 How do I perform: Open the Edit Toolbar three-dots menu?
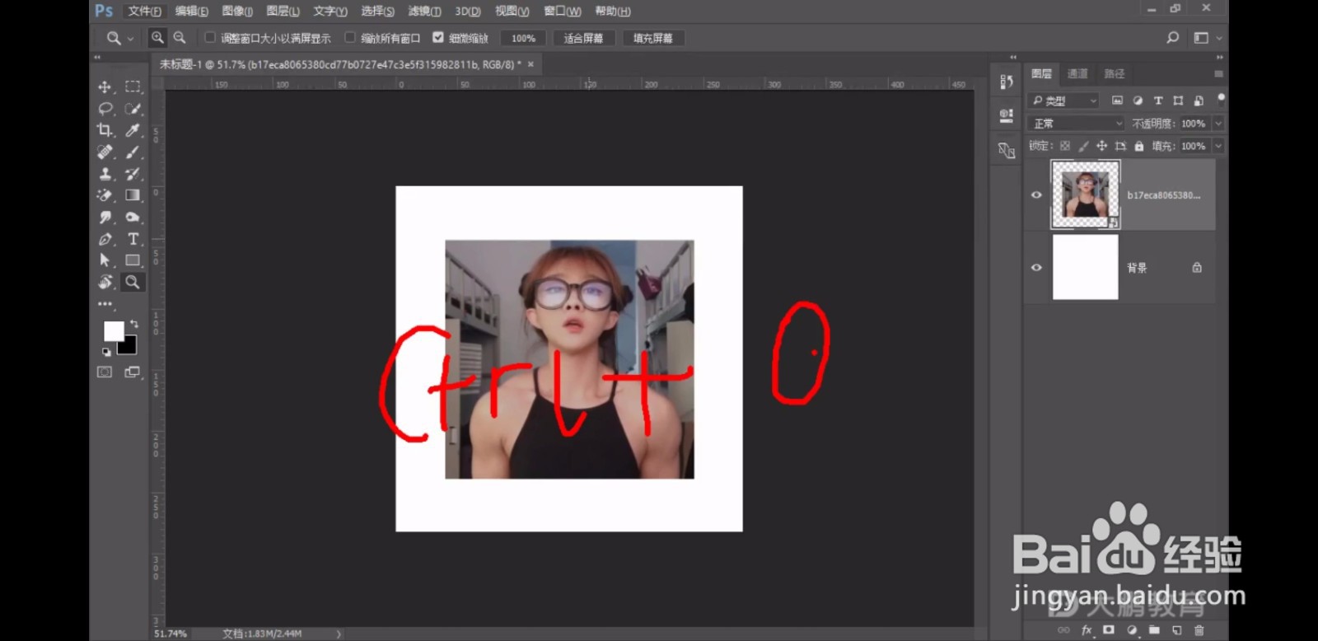(x=105, y=304)
